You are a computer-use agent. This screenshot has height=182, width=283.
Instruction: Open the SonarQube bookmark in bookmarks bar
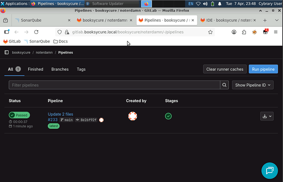pyautogui.click(x=37, y=41)
